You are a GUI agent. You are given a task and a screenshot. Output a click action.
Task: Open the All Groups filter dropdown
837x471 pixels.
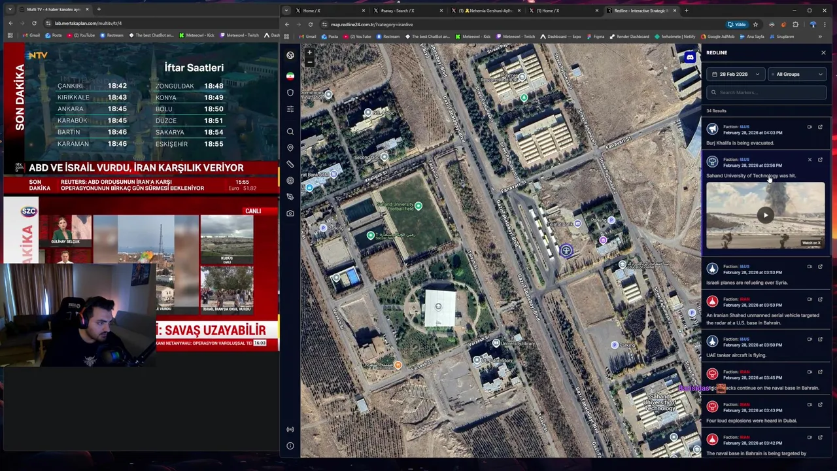798,74
